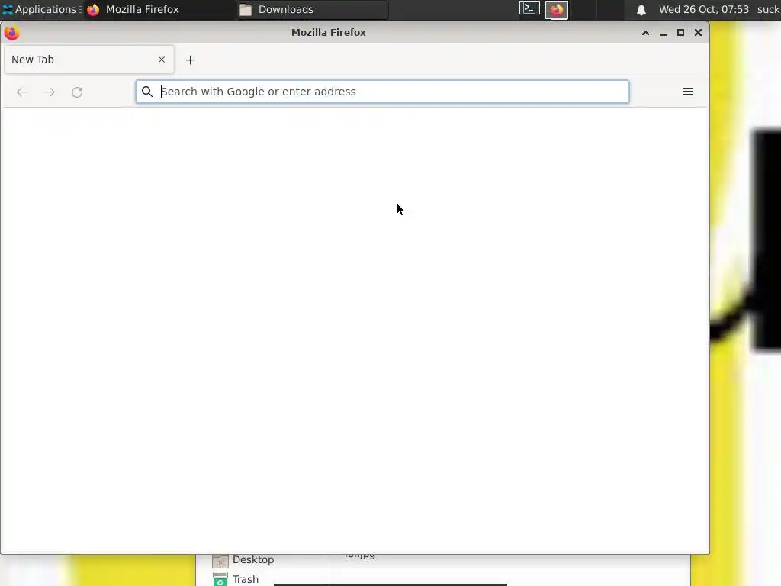The width and height of the screenshot is (781, 586).
Task: Click the clock showing Wed 26 Oct
Action: point(703,9)
